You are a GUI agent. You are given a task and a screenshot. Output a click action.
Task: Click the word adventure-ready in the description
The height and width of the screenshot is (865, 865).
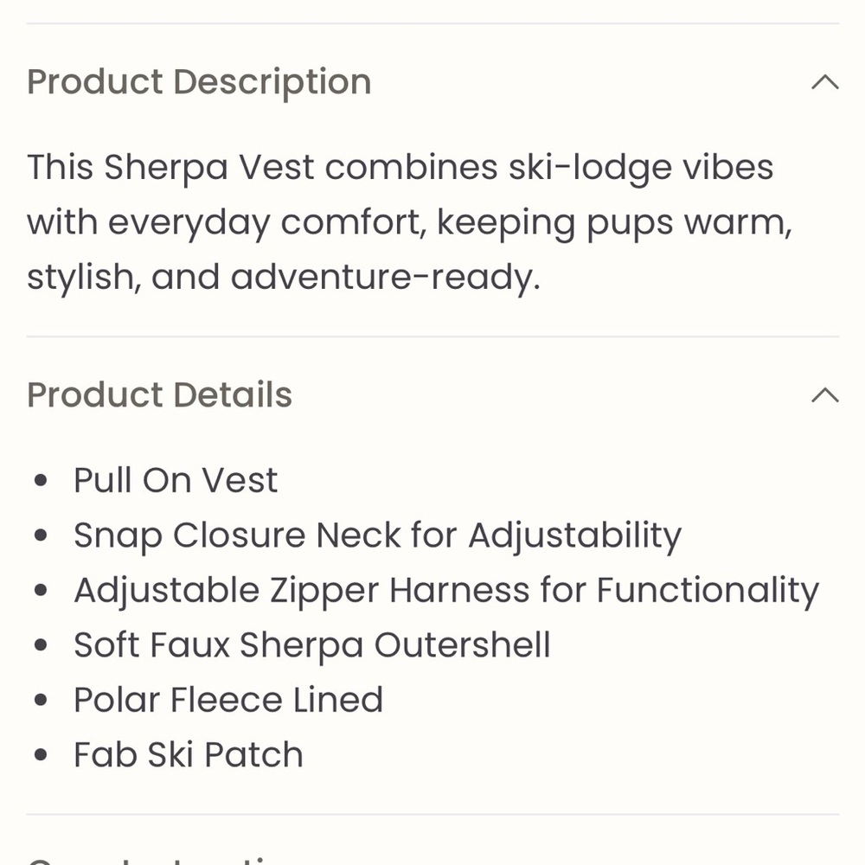coord(385,278)
